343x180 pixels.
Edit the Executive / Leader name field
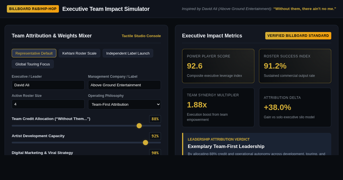(x=48, y=85)
